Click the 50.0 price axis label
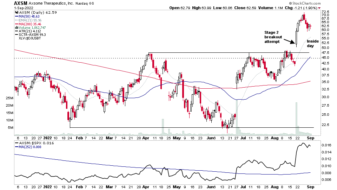This screenshot has height=190, width=337. pyautogui.click(x=325, y=48)
